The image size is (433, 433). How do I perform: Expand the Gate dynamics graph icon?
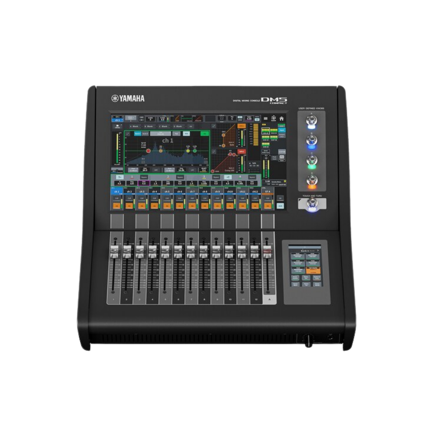point(214,126)
